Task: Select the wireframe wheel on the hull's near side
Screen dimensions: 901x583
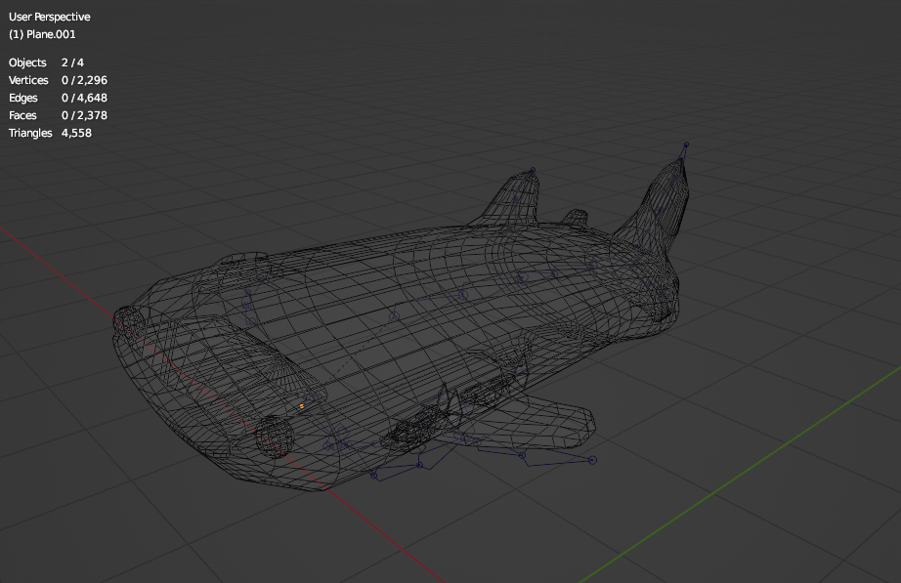Action: click(275, 436)
